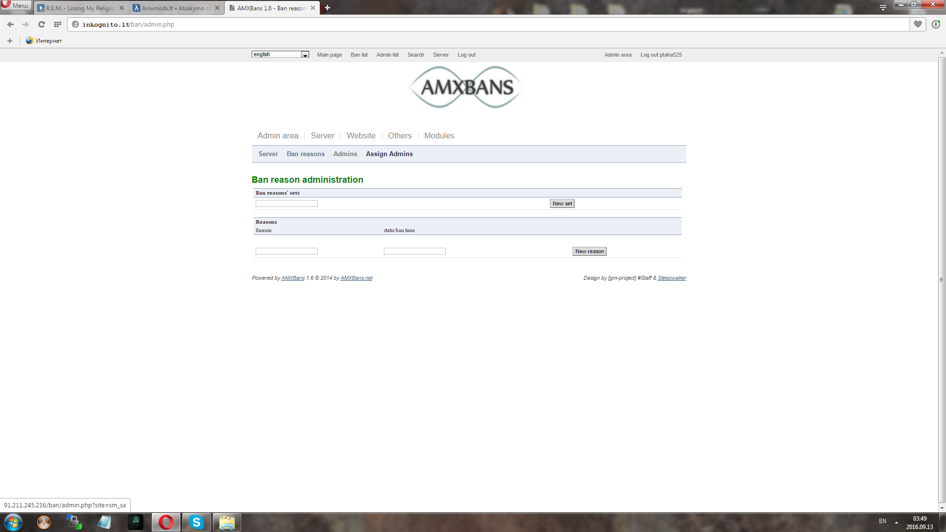Image resolution: width=946 pixels, height=532 pixels.
Task: Open the Assign Admins submenu tab
Action: pos(389,154)
